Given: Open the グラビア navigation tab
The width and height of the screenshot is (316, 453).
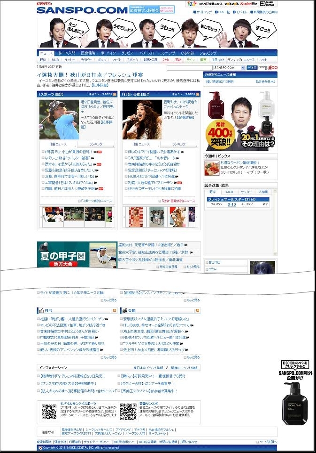Looking at the screenshot, I should pos(127,53).
